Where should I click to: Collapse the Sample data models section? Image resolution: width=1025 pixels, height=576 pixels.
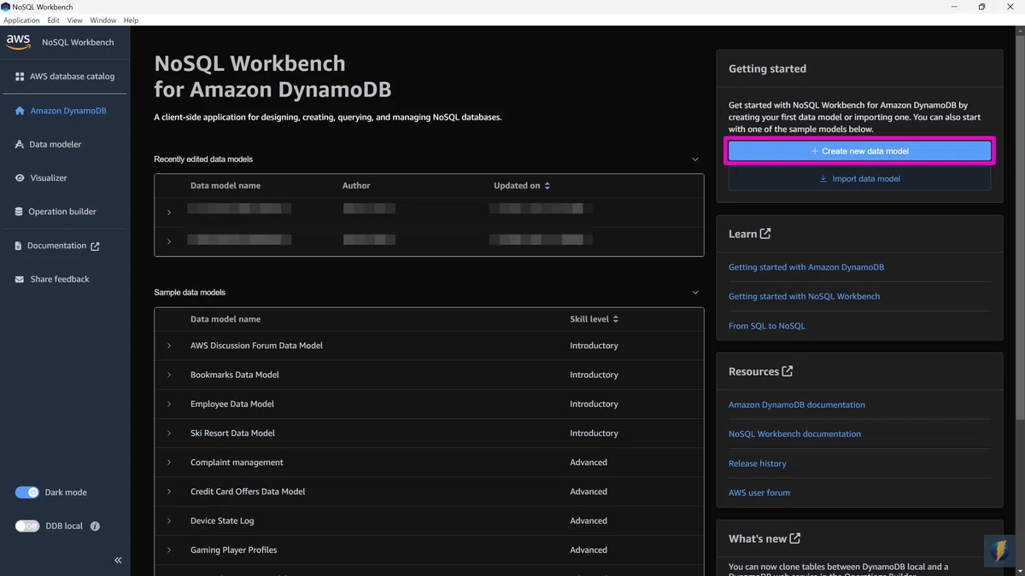[695, 293]
